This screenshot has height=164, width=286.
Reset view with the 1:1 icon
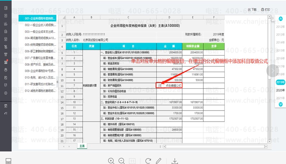coord(132,161)
